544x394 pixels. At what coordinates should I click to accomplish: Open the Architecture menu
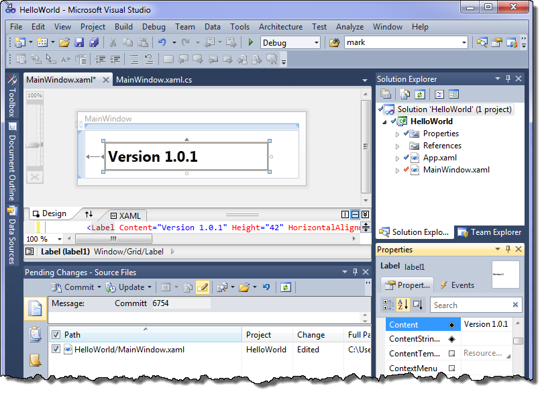tap(280, 27)
